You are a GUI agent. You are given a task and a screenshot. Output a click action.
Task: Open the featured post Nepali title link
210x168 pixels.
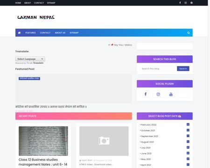tap(51, 107)
